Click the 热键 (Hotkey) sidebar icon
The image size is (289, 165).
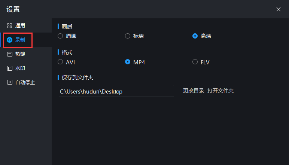(10, 54)
